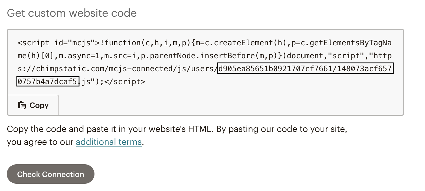The height and width of the screenshot is (191, 425).
Task: Click the insertBefore word in code
Action: point(228,56)
